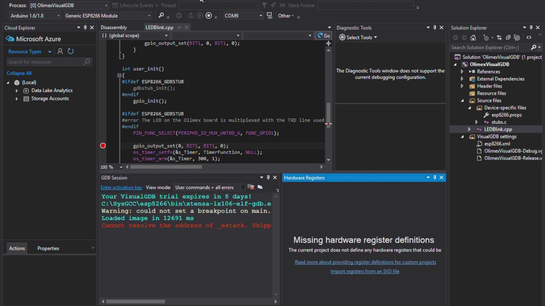Expand the References node
The image size is (545, 306).
(462, 71)
